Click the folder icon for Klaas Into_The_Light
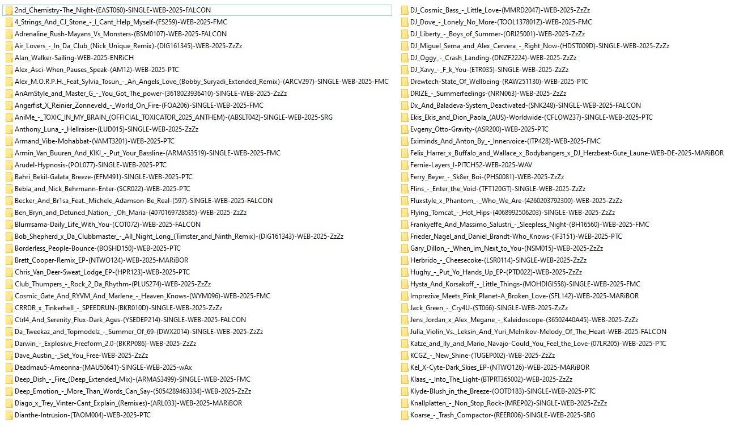This screenshot has width=735, height=431. pos(405,379)
